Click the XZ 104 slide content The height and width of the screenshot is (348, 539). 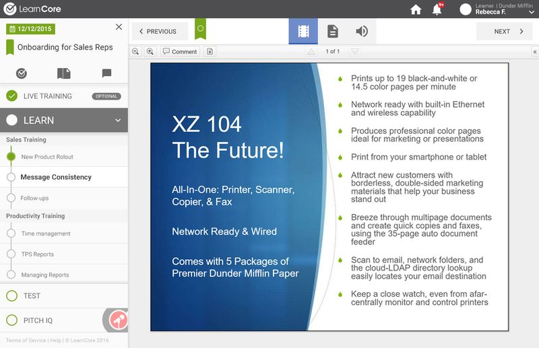(x=329, y=197)
